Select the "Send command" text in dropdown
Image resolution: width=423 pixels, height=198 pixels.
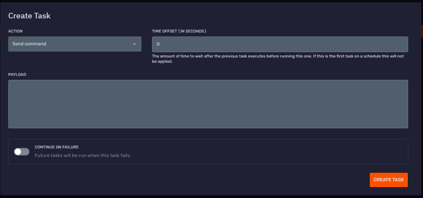[x=29, y=44]
